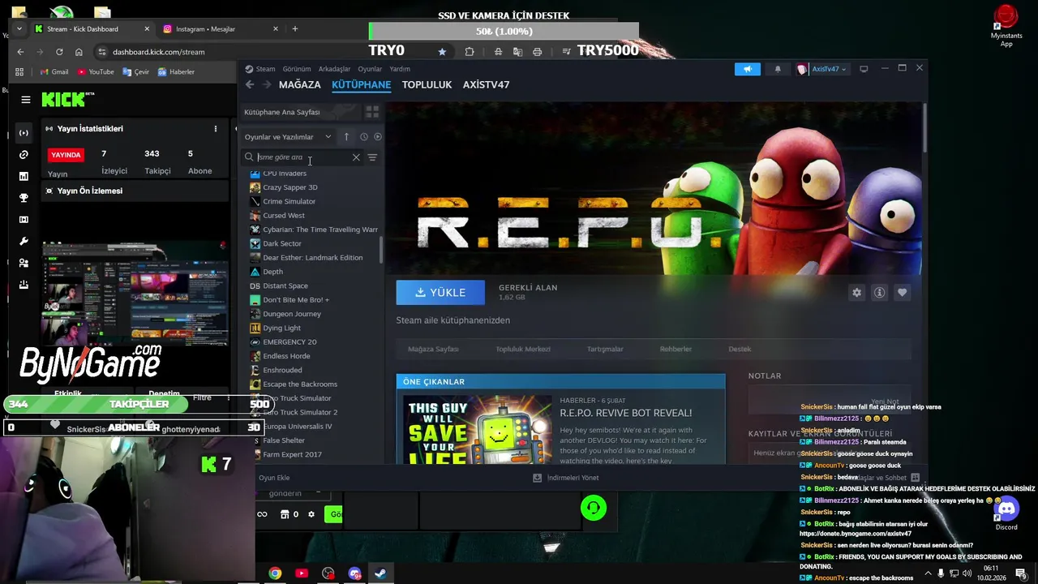Open Görünüm menu
Viewport: 1038px width, 584px height.
point(297,69)
